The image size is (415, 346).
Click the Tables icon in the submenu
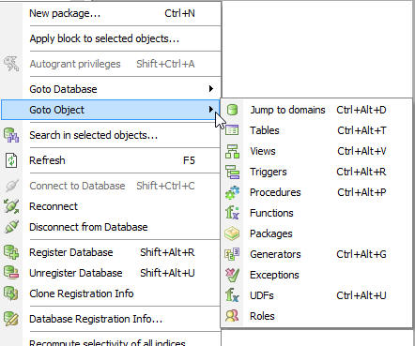click(232, 130)
